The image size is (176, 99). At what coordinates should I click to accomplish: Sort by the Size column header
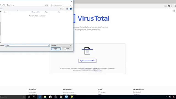coord(59,12)
